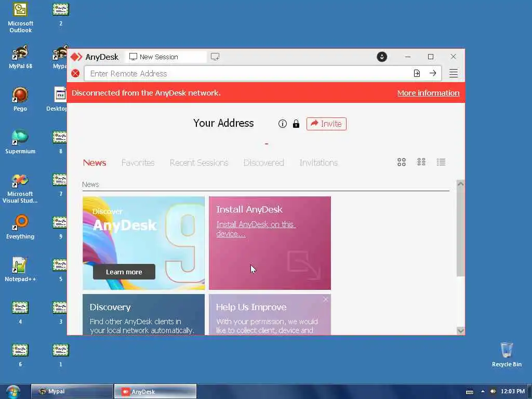Click the Windows Start button
The height and width of the screenshot is (399, 532).
(x=13, y=392)
